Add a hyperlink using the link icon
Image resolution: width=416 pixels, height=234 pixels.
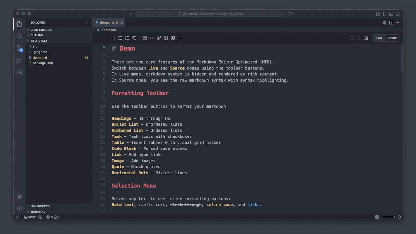[159, 38]
